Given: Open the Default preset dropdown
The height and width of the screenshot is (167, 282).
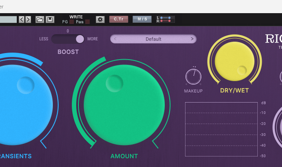Looking at the screenshot, I should pyautogui.click(x=153, y=39).
